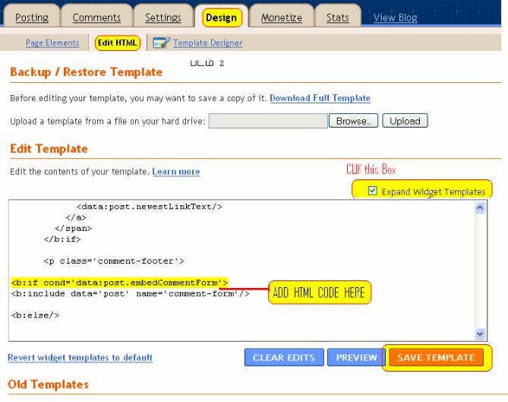Click the SAVE TEMPLATE button
This screenshot has width=508, height=402.
[x=436, y=357]
